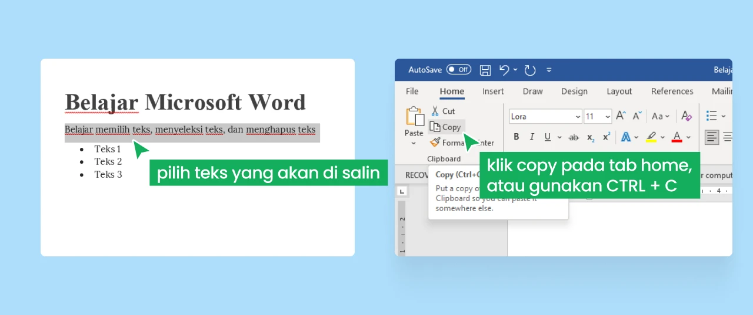Apply Subscript formatting
This screenshot has height=315, width=753.
coord(591,137)
